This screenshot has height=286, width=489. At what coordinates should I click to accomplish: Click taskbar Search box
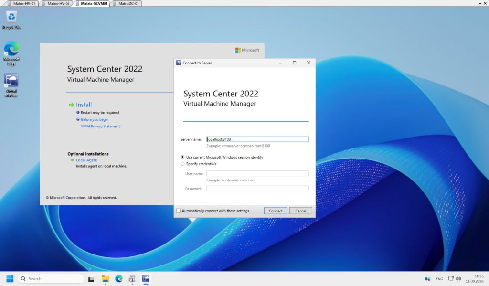(x=52, y=279)
